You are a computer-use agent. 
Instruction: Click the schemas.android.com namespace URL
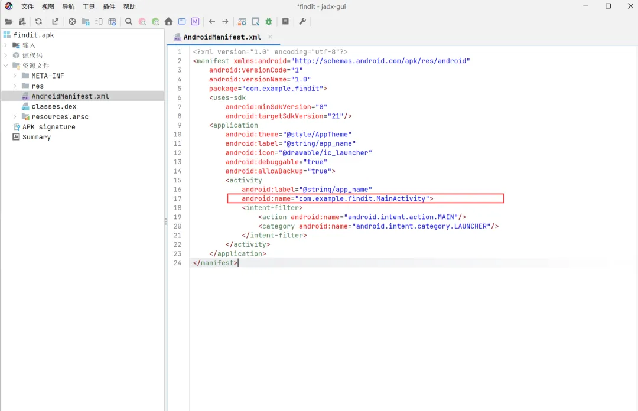click(380, 61)
